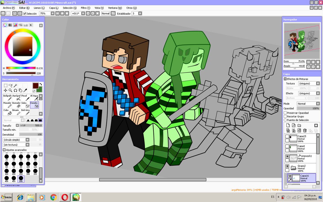Select Fuente de Selección radio option
The image size is (323, 202).
285,120
